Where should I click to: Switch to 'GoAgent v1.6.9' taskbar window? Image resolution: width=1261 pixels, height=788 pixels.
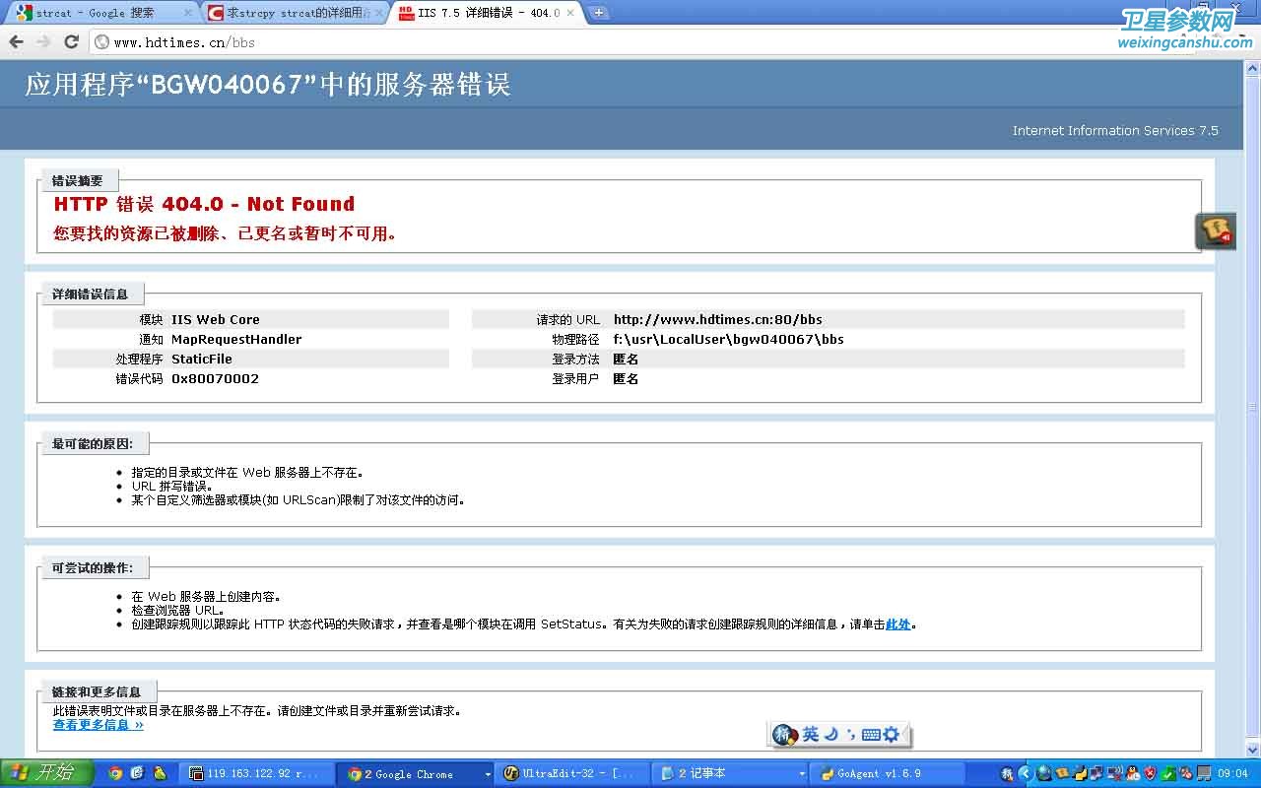coord(887,774)
